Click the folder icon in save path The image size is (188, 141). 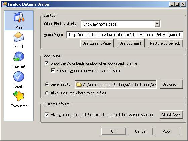[x=79, y=85]
